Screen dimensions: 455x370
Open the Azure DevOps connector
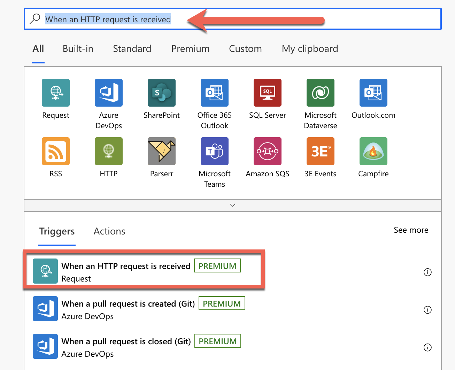tap(109, 93)
